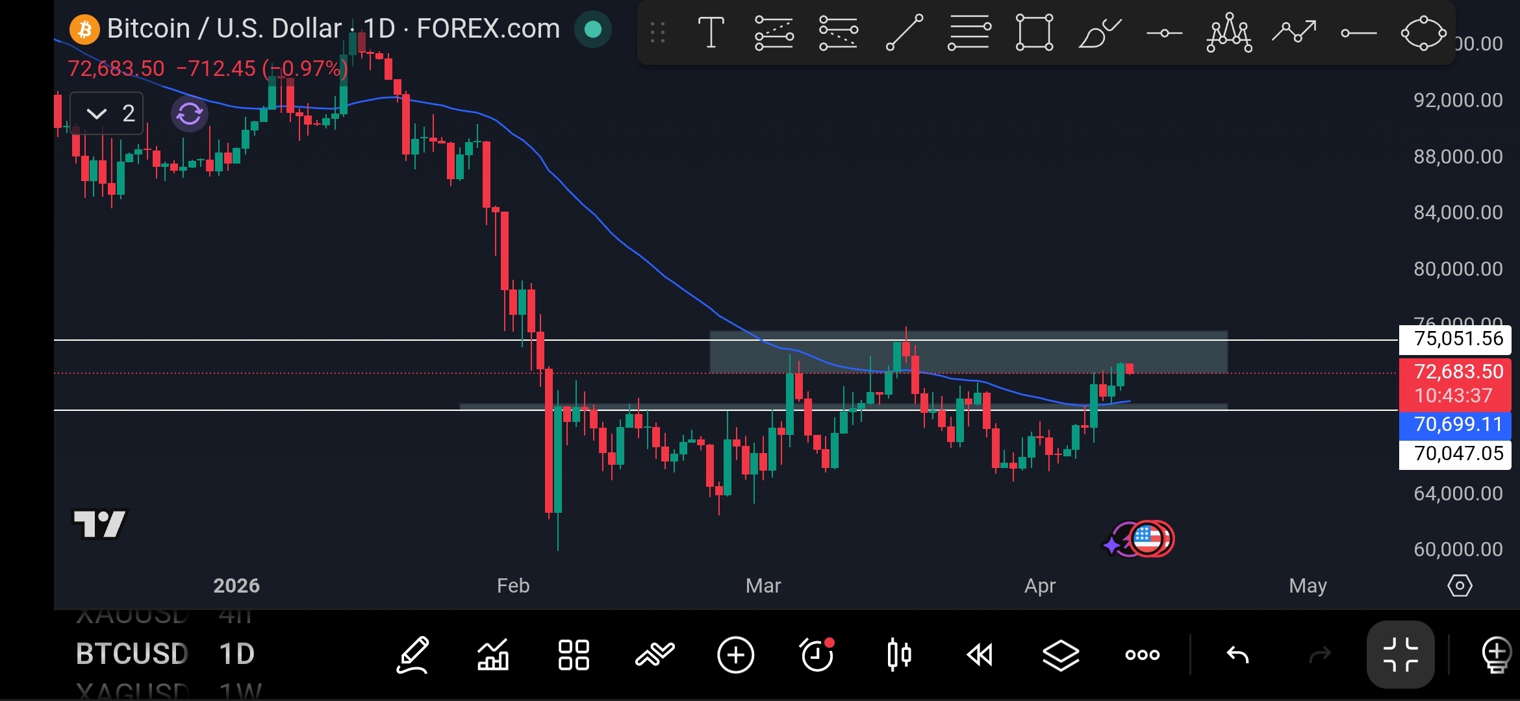Open the layers object tree icon
The height and width of the screenshot is (701, 1520).
point(1061,654)
